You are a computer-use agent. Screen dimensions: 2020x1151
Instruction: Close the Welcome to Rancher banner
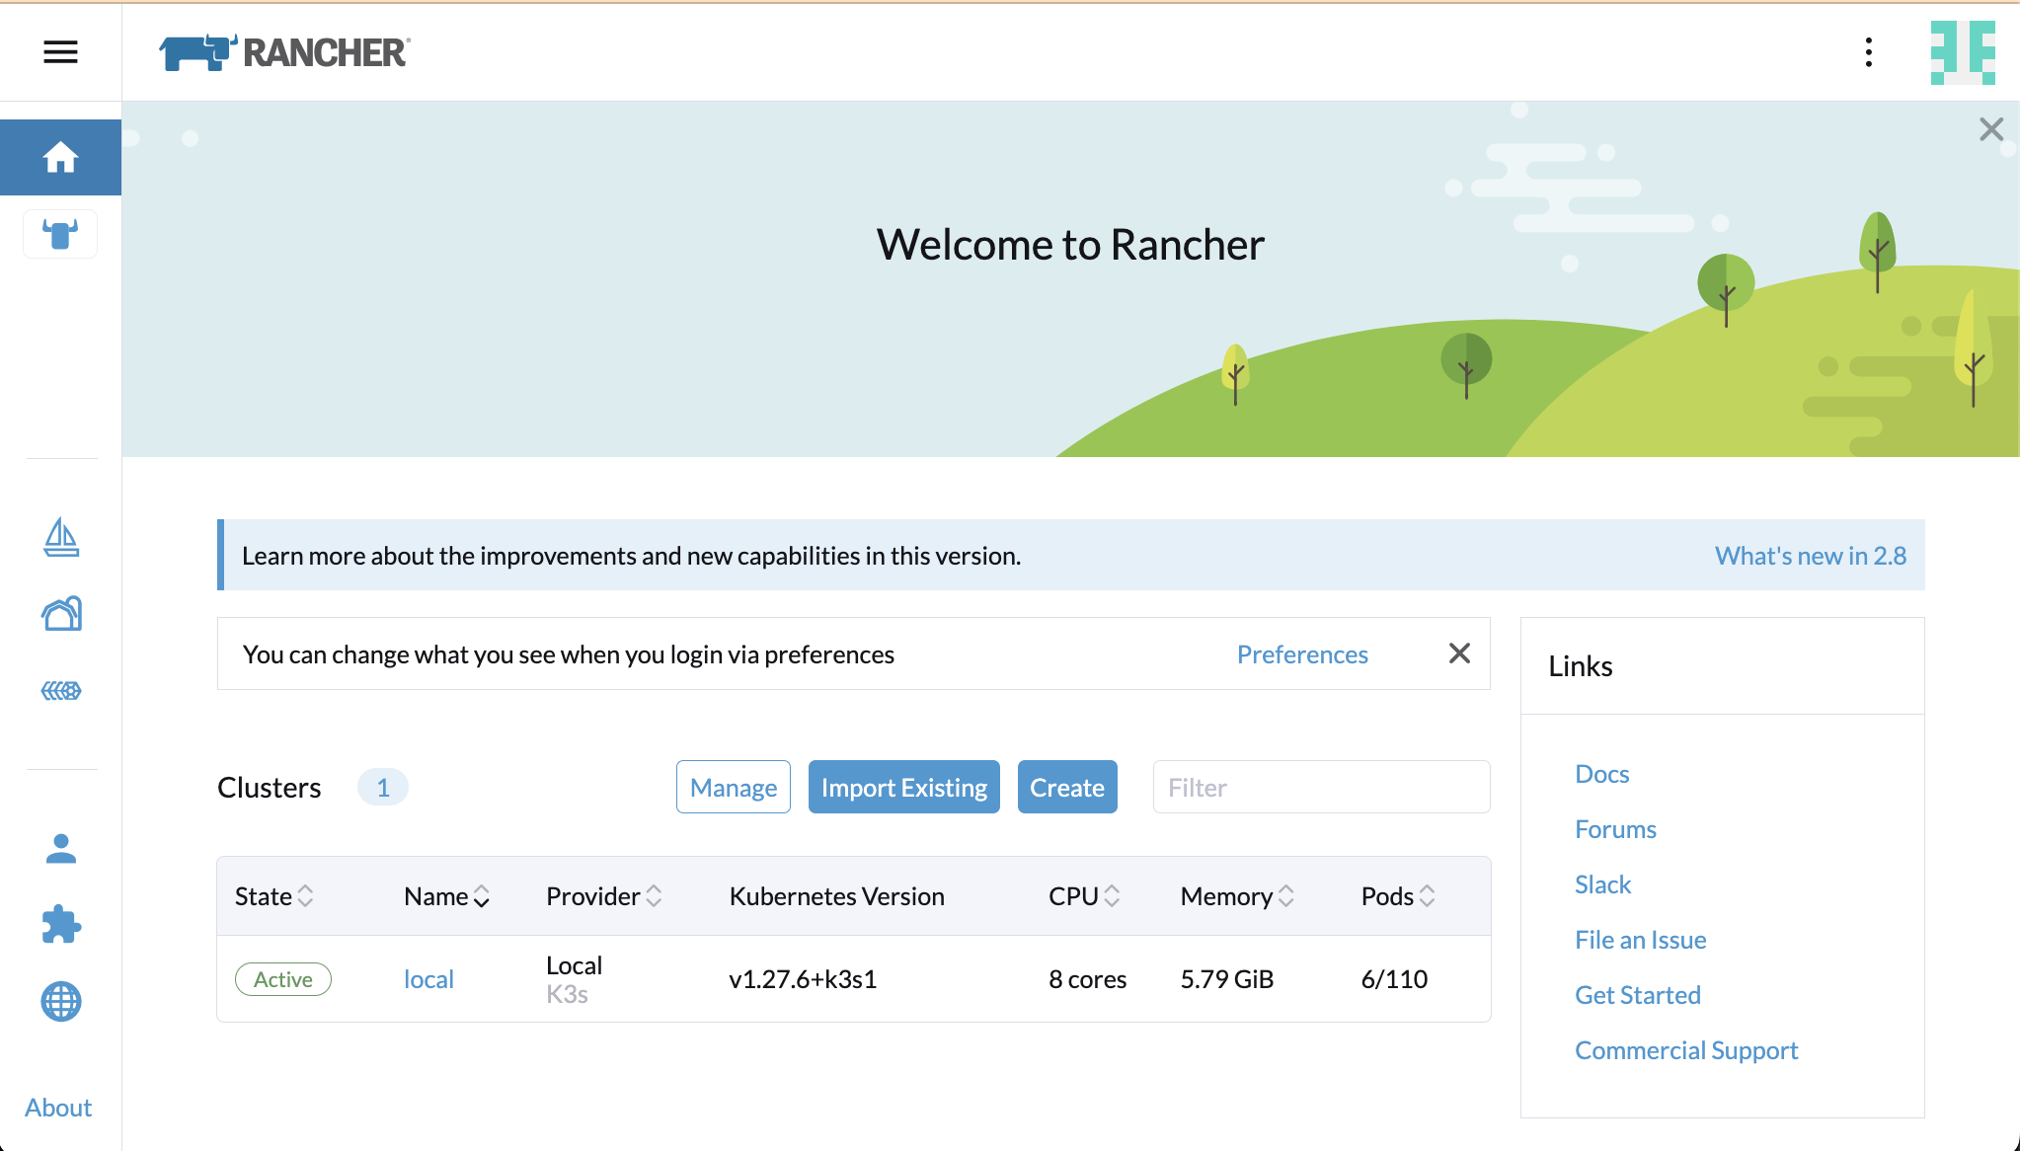[x=1991, y=129]
